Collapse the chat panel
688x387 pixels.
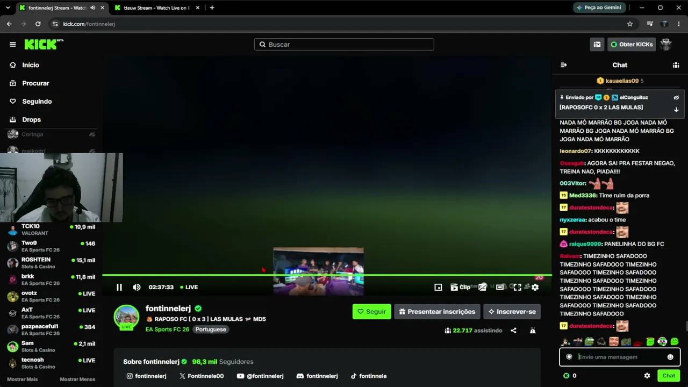coord(563,65)
